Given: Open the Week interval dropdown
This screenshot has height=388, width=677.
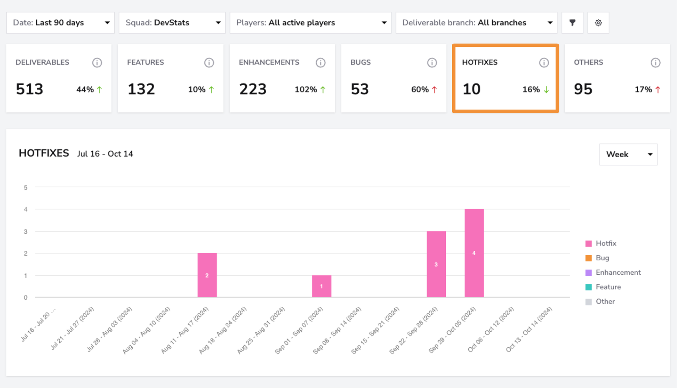Looking at the screenshot, I should point(628,154).
